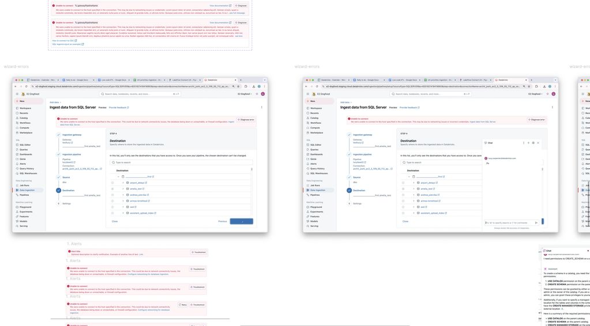
Task: Select Data Ingestion in the left frame sidebar
Action: 27,190
